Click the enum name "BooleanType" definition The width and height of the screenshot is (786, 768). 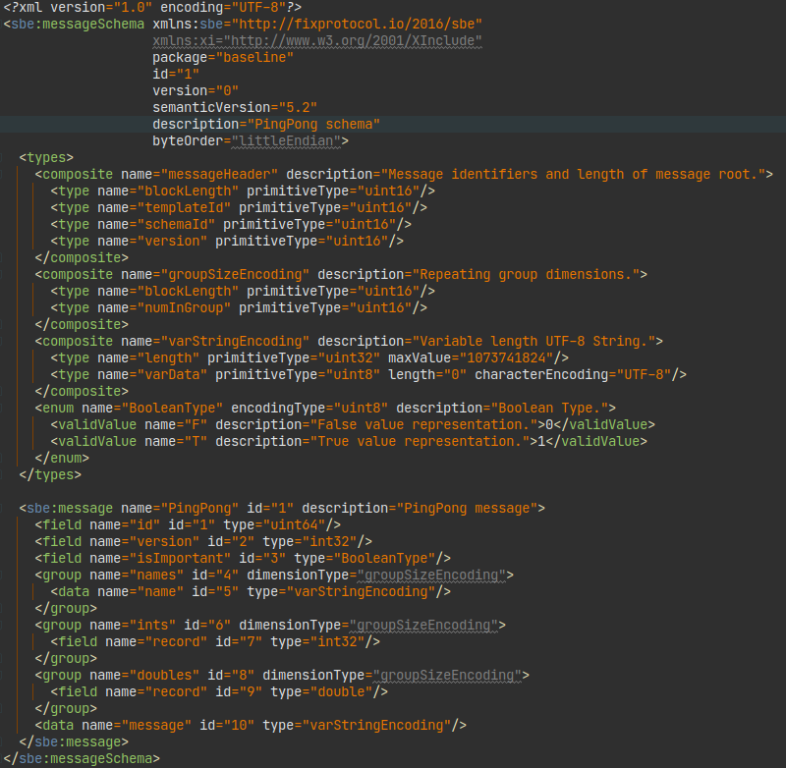172,409
